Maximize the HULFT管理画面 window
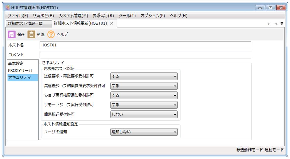The width and height of the screenshot is (290, 159). [x=270, y=8]
